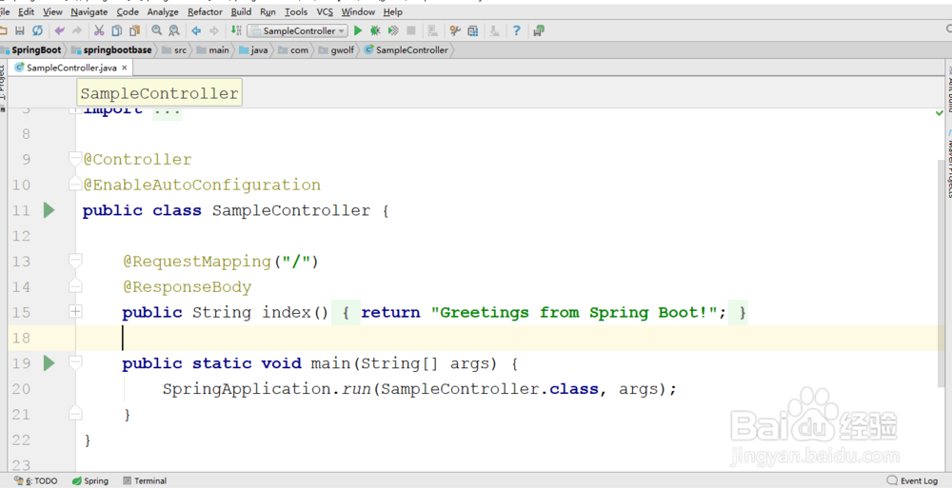Open the Help menu
Screen dimensions: 952x488
pos(393,11)
